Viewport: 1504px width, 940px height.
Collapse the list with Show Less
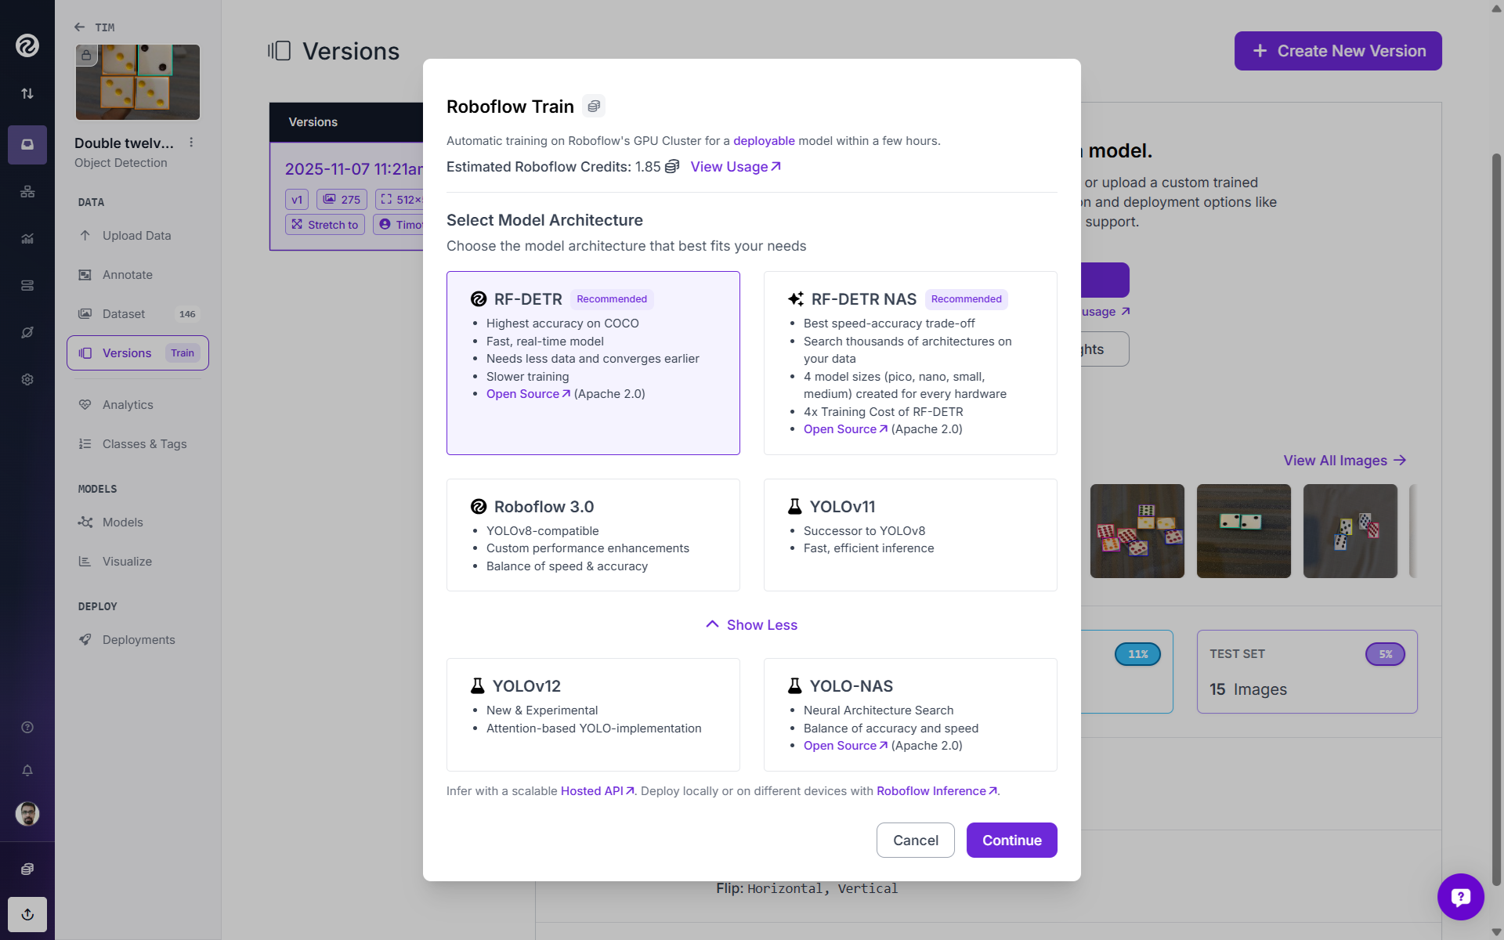point(751,624)
